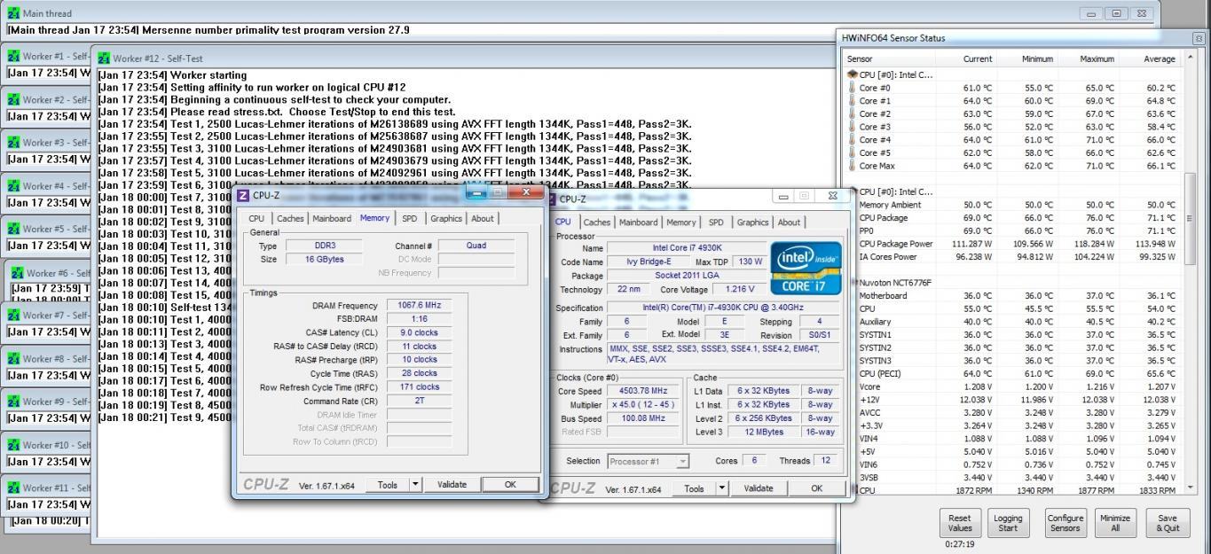Select Graphics tab in CPU-Z Memory window
The image size is (1211, 554).
pyautogui.click(x=446, y=218)
